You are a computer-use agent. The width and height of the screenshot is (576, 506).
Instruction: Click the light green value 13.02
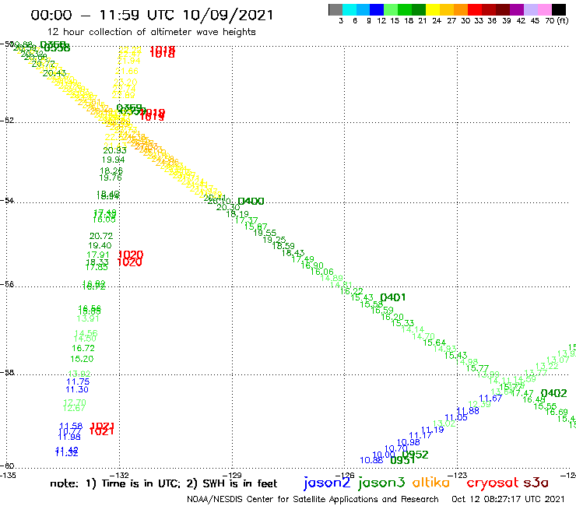(x=444, y=423)
